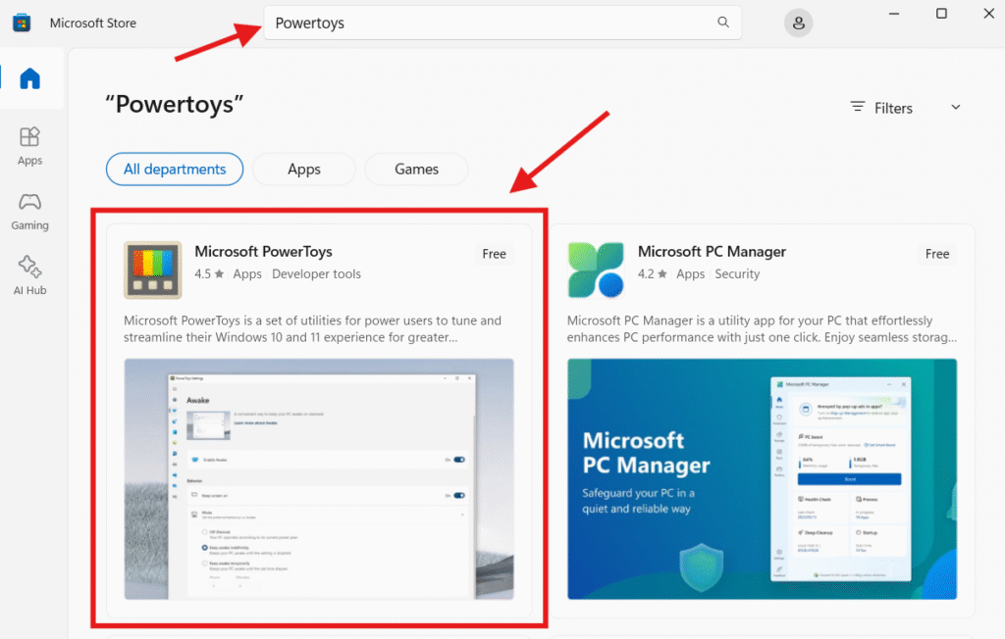The height and width of the screenshot is (639, 1005).
Task: Switch to the Apps filter tab
Action: coord(304,170)
